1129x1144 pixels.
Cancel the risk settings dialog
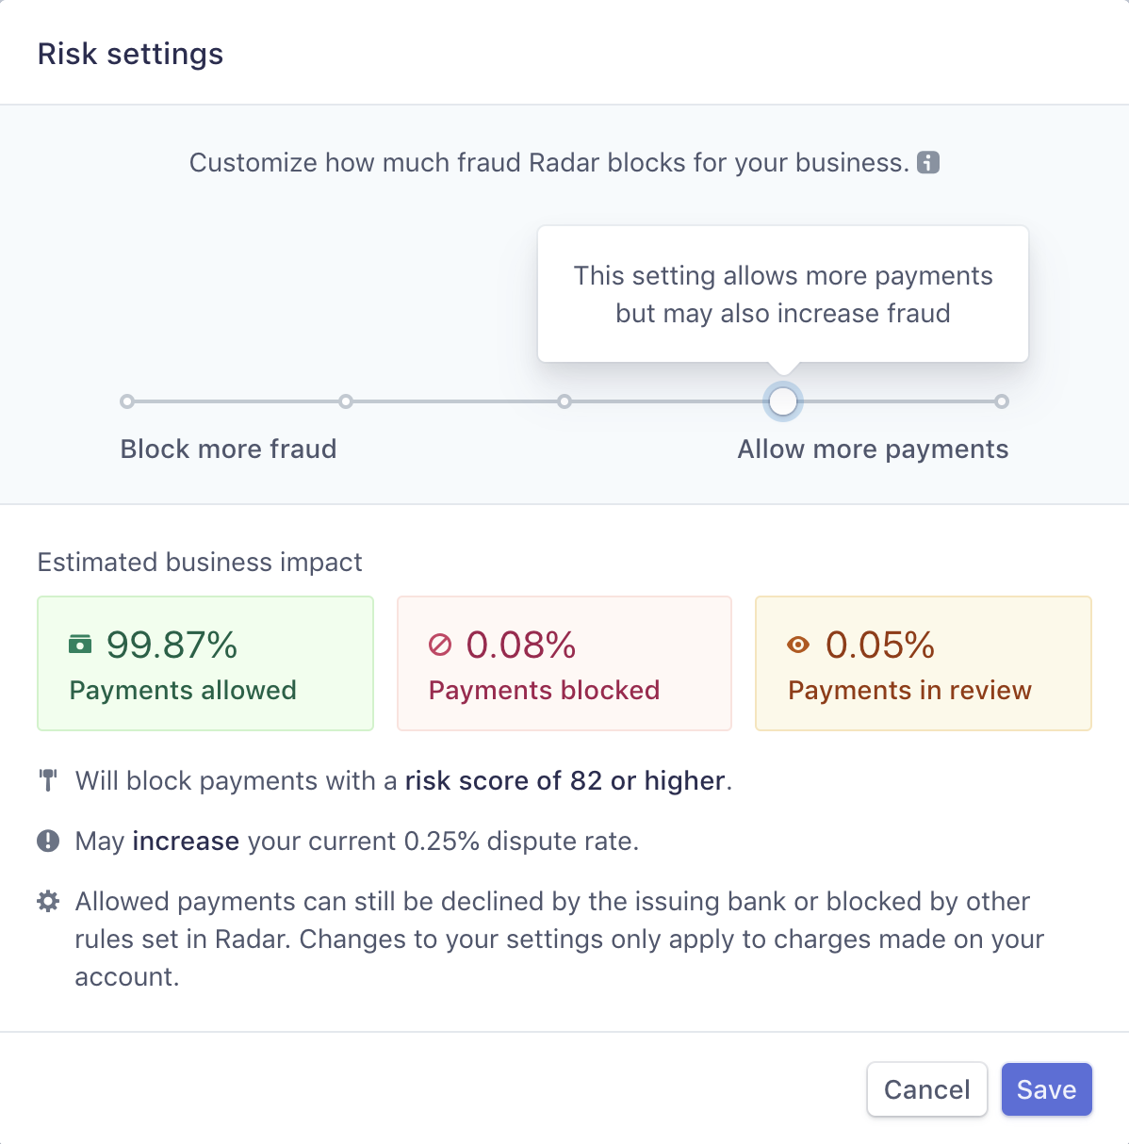pyautogui.click(x=927, y=1089)
